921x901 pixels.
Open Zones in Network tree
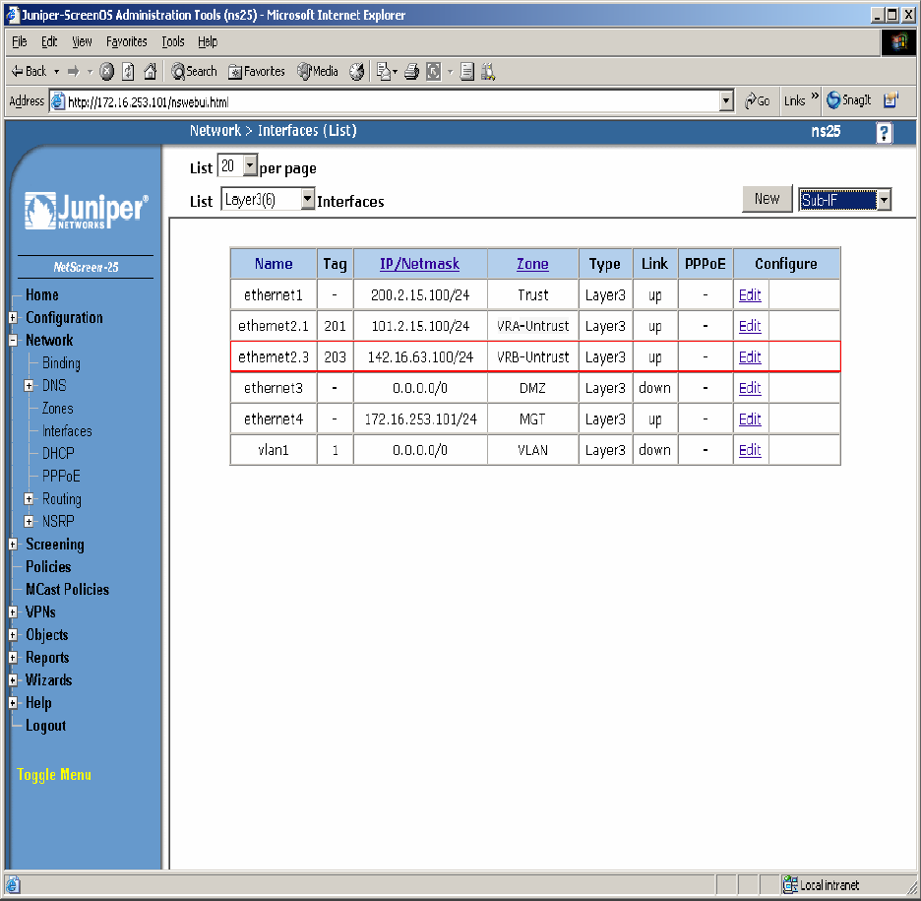57,409
